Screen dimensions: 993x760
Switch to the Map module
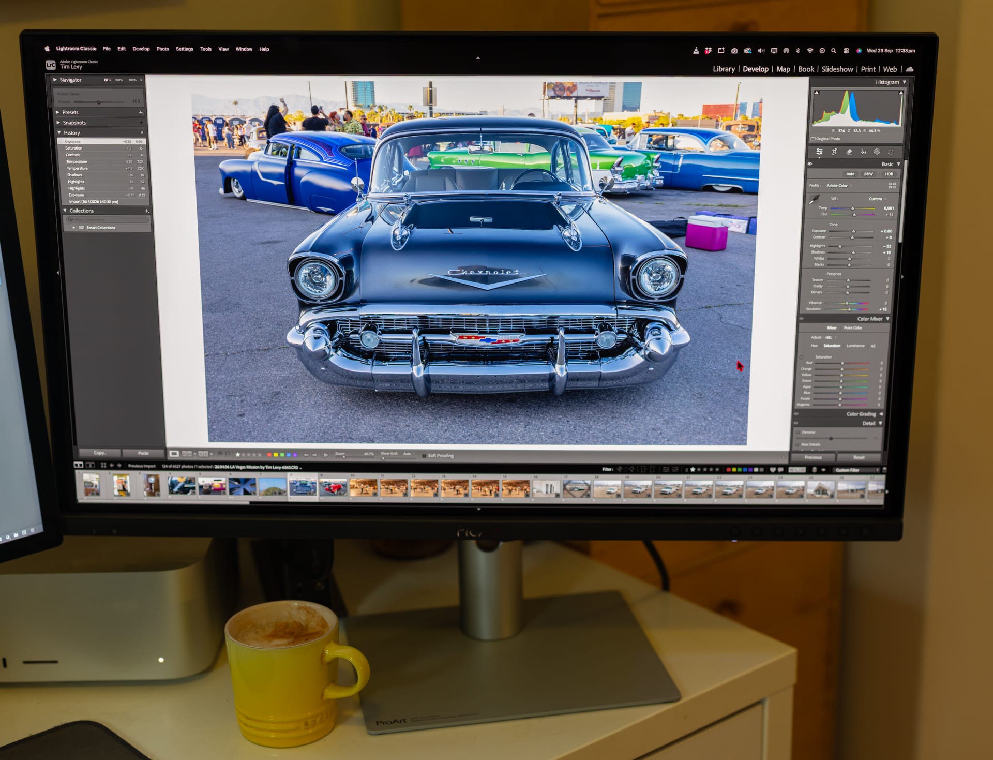(783, 69)
